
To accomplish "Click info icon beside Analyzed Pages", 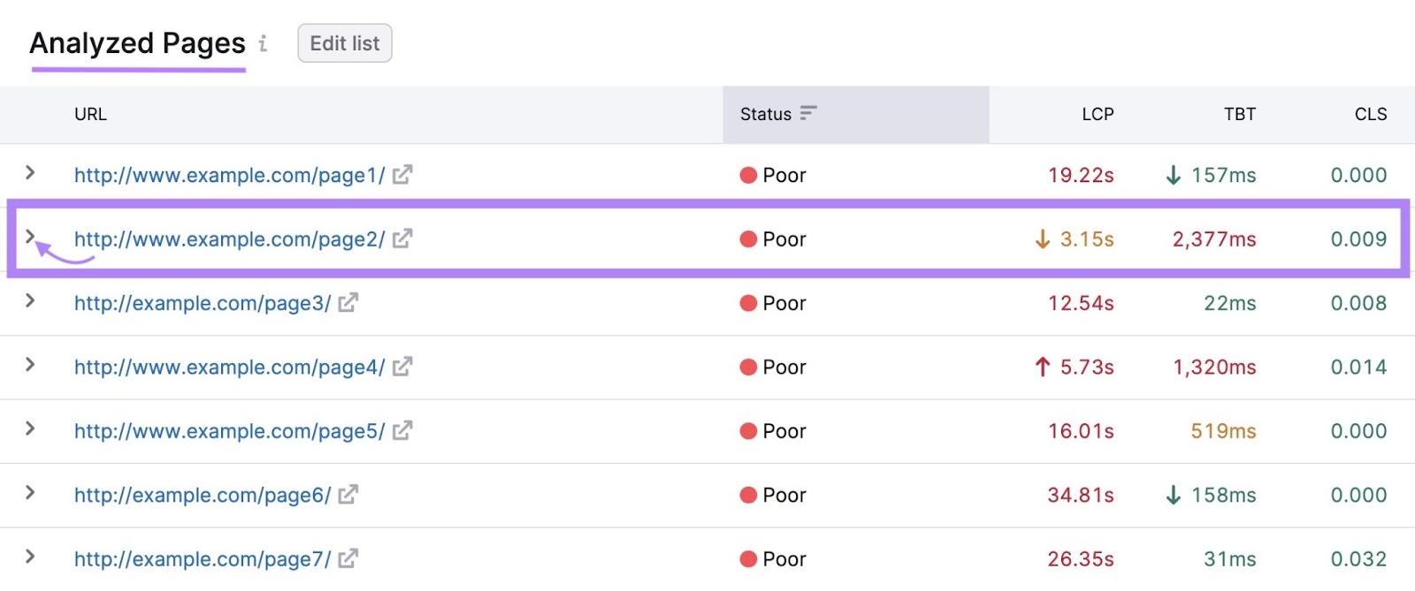I will coord(263,42).
